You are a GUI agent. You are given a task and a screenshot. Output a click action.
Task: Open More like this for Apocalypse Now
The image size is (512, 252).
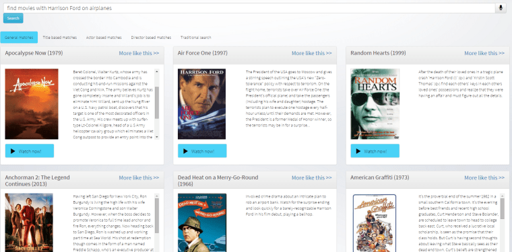point(139,53)
